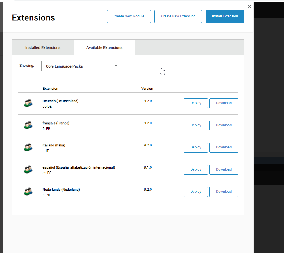Click Create New Module
This screenshot has height=253, width=284.
(129, 16)
